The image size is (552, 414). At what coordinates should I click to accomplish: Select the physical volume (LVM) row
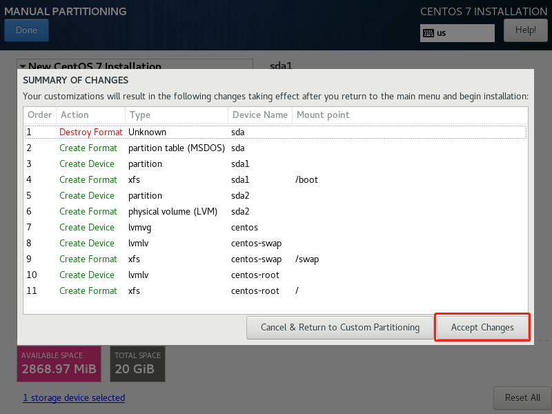(275, 211)
